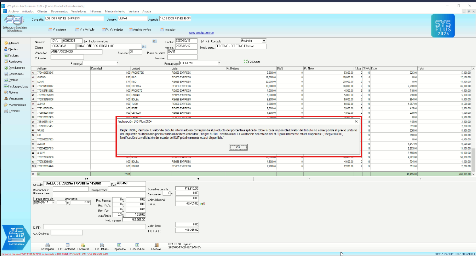Open the Forma pago EFECTIVO dropdown
The image size is (476, 256).
(219, 63)
